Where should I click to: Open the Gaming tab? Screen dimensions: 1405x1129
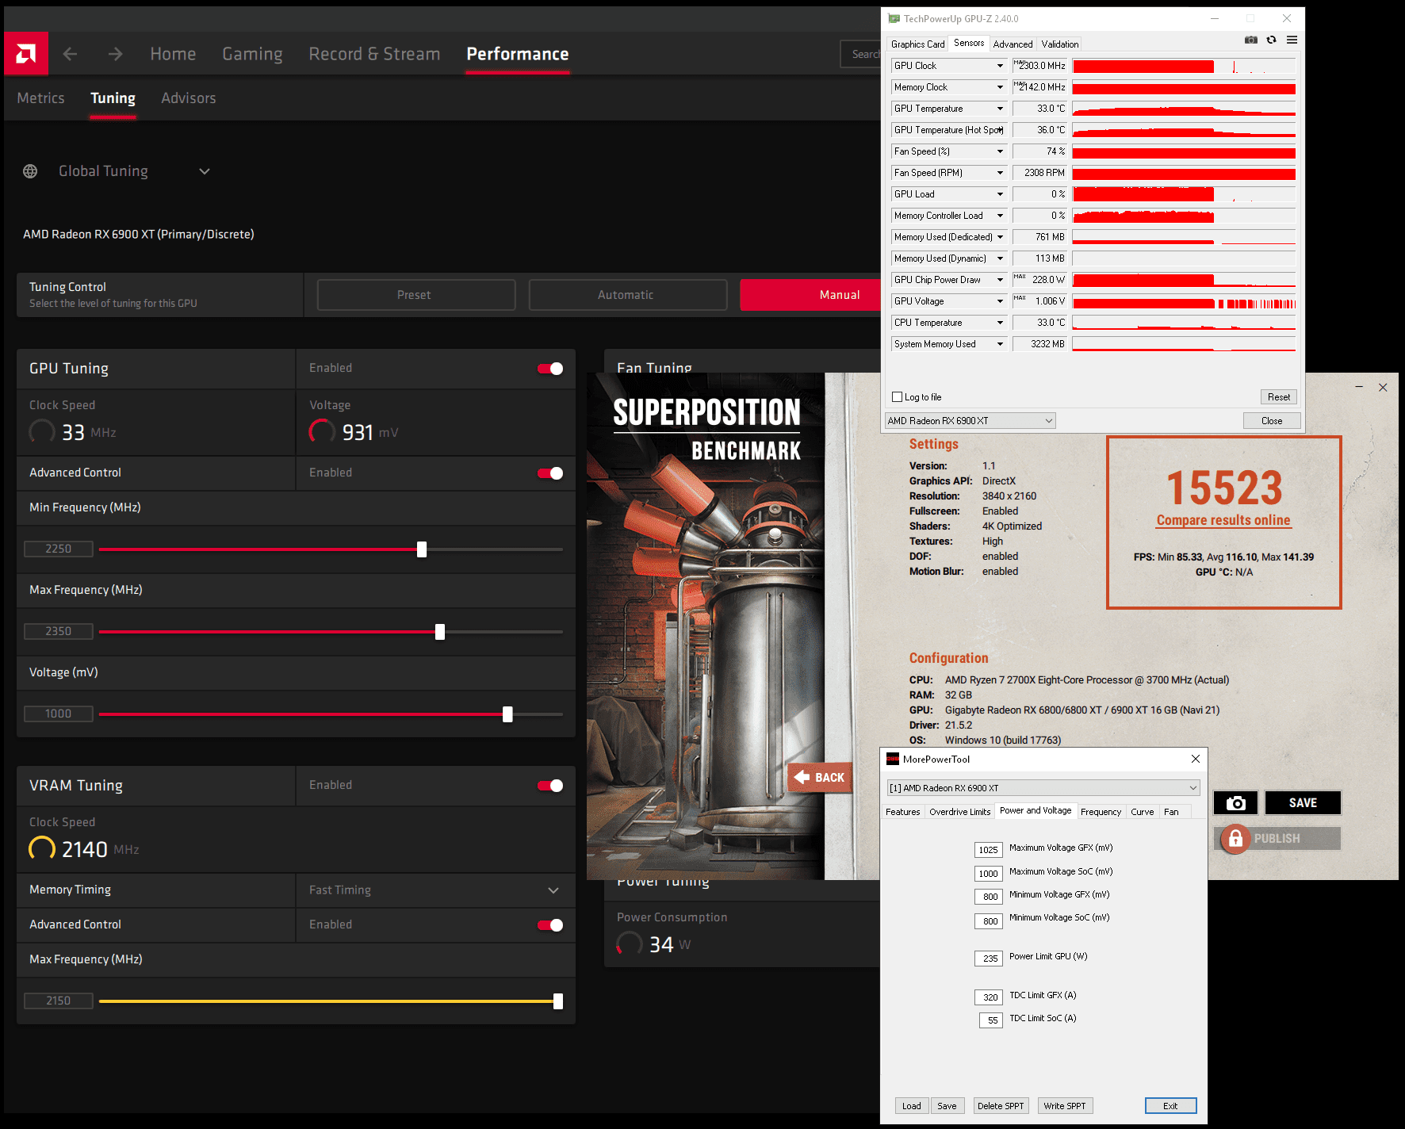coord(252,54)
